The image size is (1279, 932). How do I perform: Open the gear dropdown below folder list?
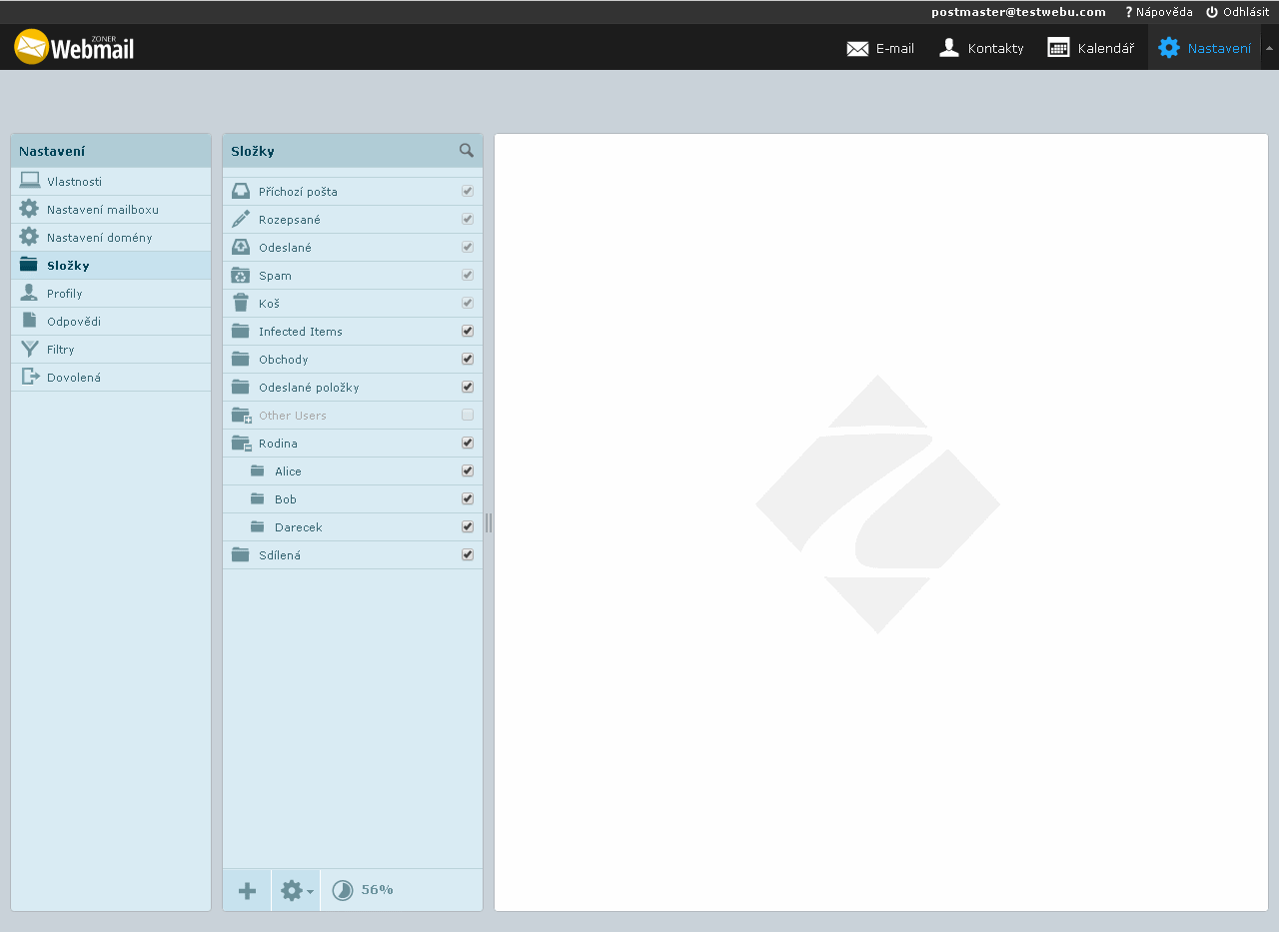tap(296, 891)
